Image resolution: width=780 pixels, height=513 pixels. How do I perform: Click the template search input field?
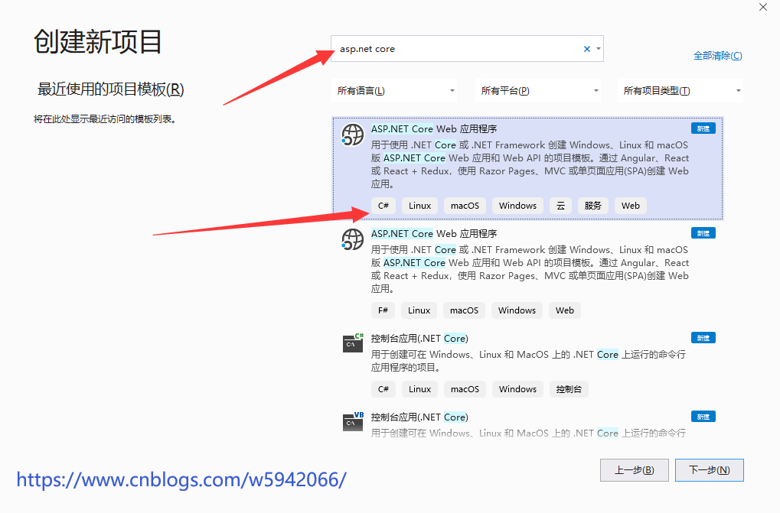[455, 49]
